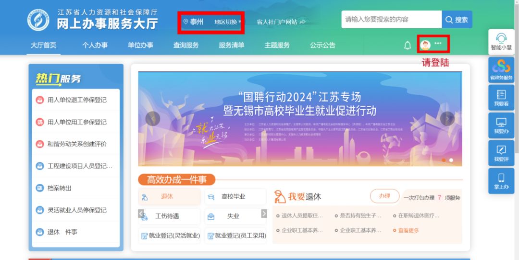Open the 服务清单 menu item
This screenshot has height=260, width=519.
231,45
